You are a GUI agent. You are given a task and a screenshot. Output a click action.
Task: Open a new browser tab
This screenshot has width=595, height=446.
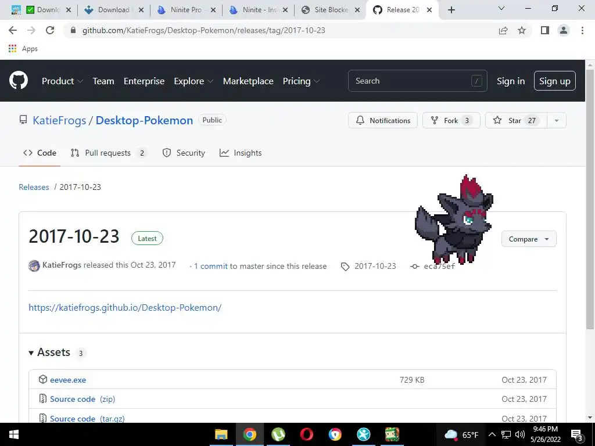451,10
